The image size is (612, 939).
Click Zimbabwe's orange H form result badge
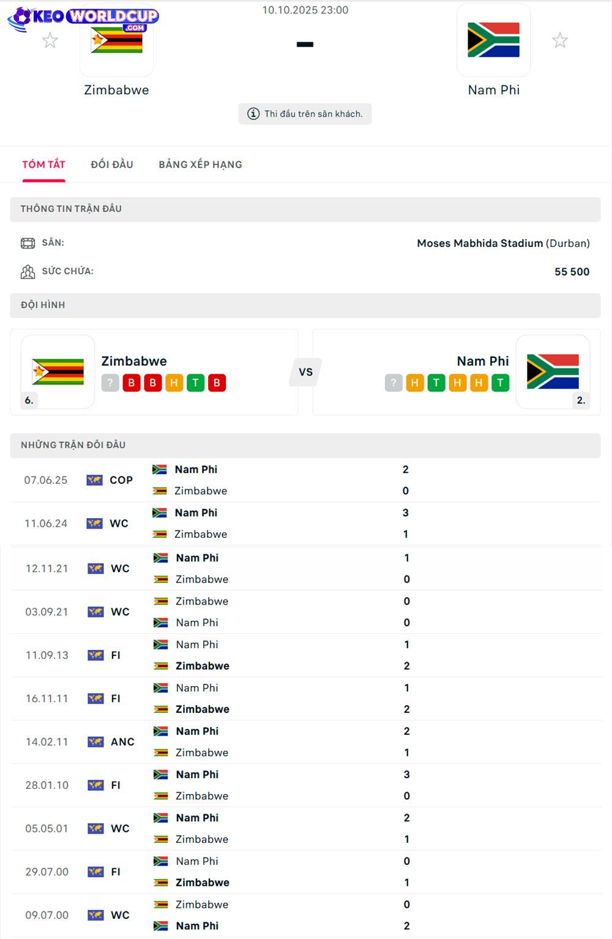point(174,383)
